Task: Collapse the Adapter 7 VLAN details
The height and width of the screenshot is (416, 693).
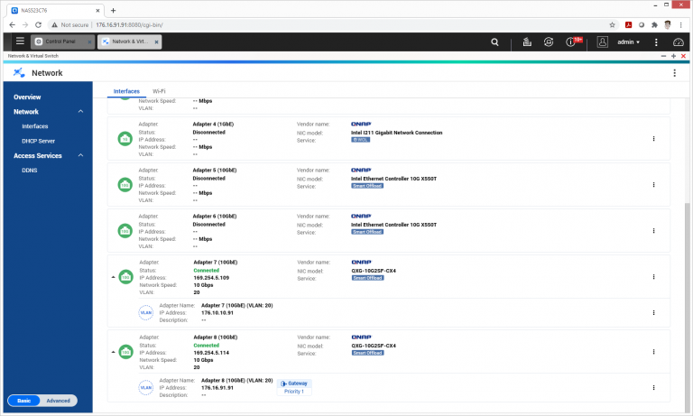Action: [x=113, y=277]
